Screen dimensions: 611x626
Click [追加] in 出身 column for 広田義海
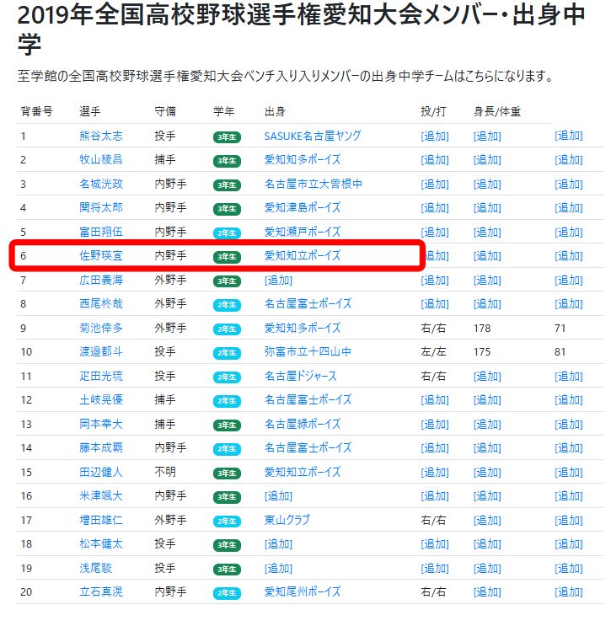point(278,280)
